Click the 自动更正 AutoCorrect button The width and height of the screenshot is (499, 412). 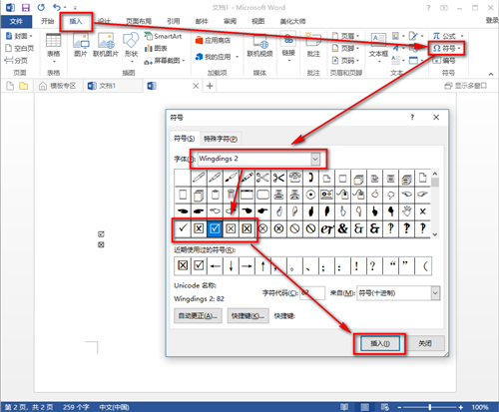pos(198,316)
